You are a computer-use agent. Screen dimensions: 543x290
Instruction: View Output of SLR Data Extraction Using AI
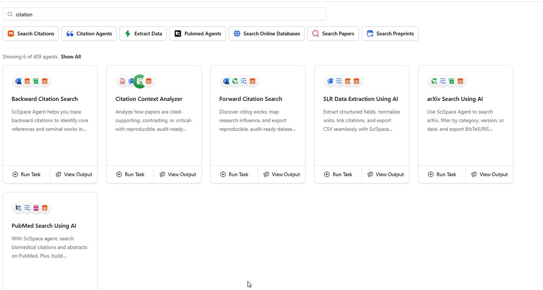386,174
